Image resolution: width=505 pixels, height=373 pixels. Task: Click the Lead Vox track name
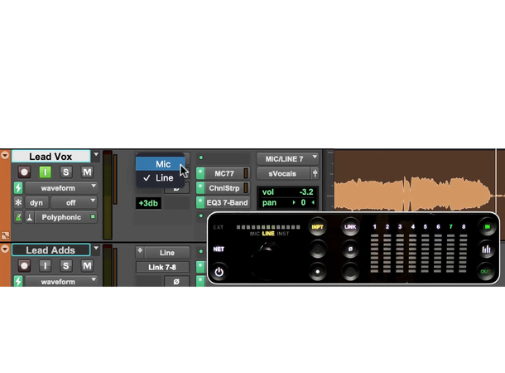point(50,157)
